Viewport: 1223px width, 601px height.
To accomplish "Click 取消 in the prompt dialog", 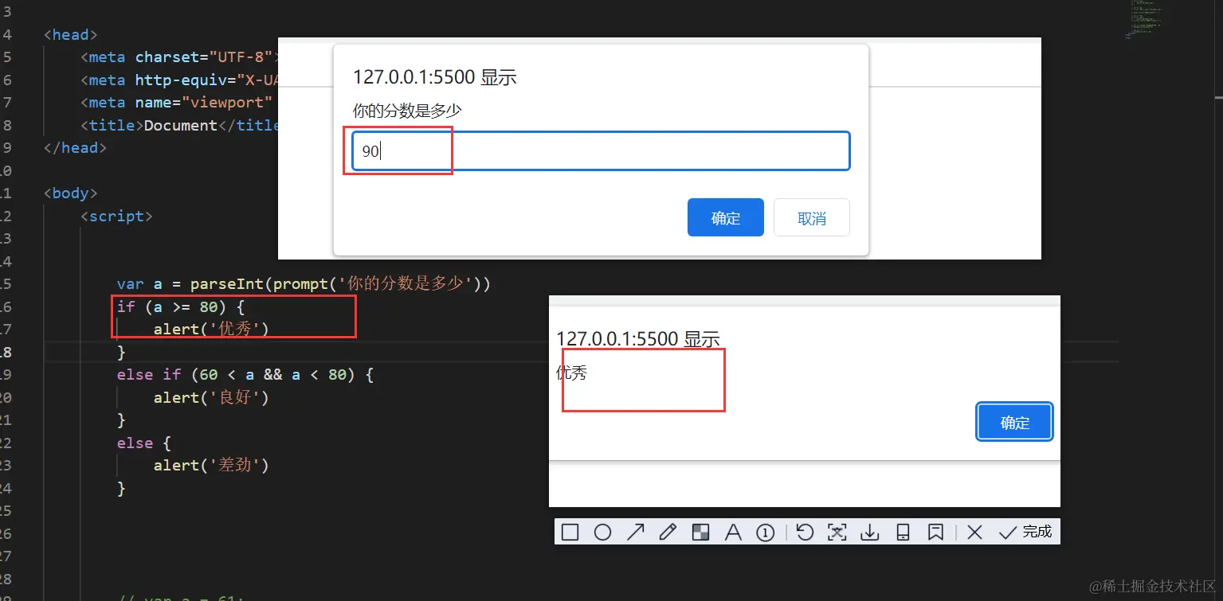I will point(812,218).
